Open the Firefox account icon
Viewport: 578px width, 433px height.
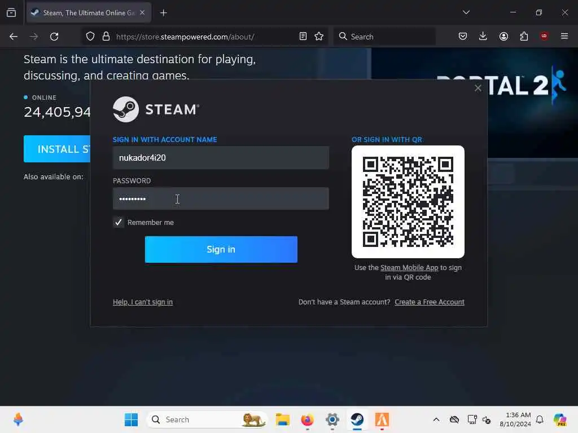pos(503,36)
